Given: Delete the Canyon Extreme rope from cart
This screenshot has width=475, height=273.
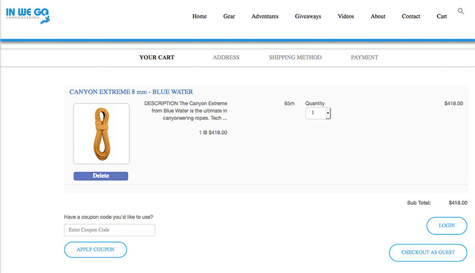Looking at the screenshot, I should [101, 176].
